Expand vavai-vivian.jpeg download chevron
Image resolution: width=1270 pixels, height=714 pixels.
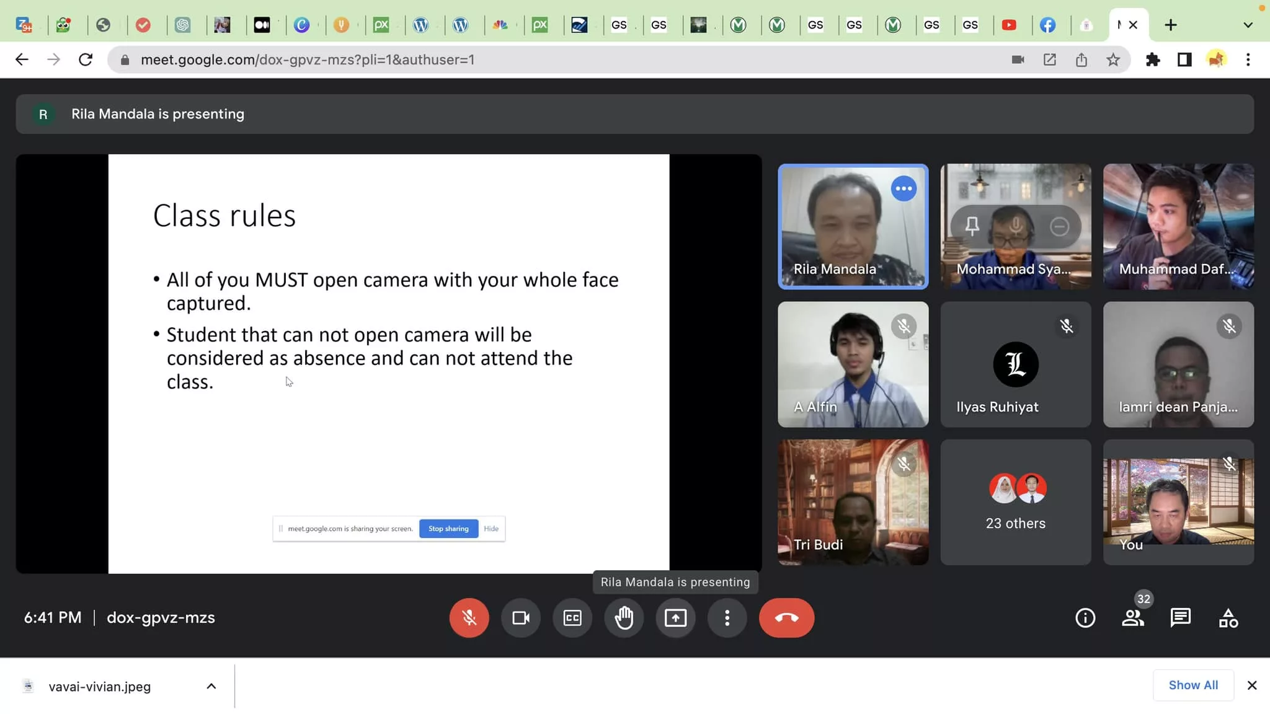tap(211, 686)
